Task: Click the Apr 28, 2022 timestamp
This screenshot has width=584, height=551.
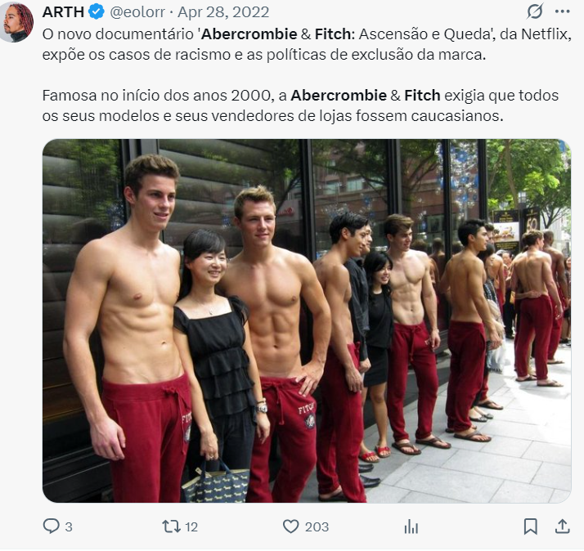Action: click(223, 12)
